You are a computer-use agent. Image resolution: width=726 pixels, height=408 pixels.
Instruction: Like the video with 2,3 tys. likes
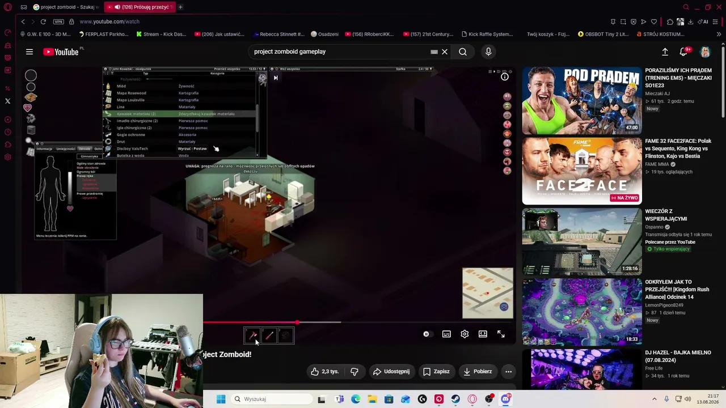click(x=324, y=372)
